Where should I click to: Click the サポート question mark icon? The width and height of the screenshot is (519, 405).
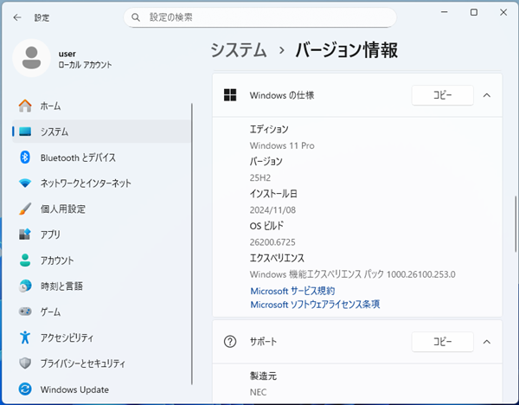pyautogui.click(x=230, y=342)
